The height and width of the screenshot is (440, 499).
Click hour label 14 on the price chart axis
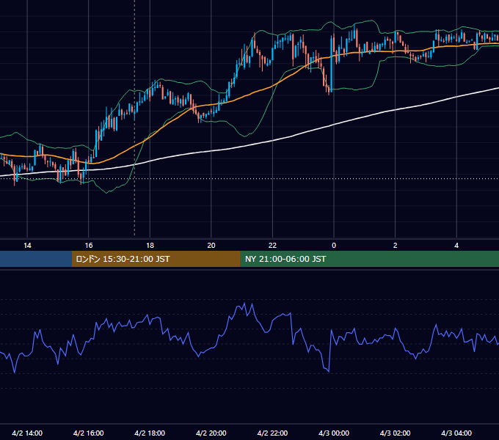tap(27, 246)
